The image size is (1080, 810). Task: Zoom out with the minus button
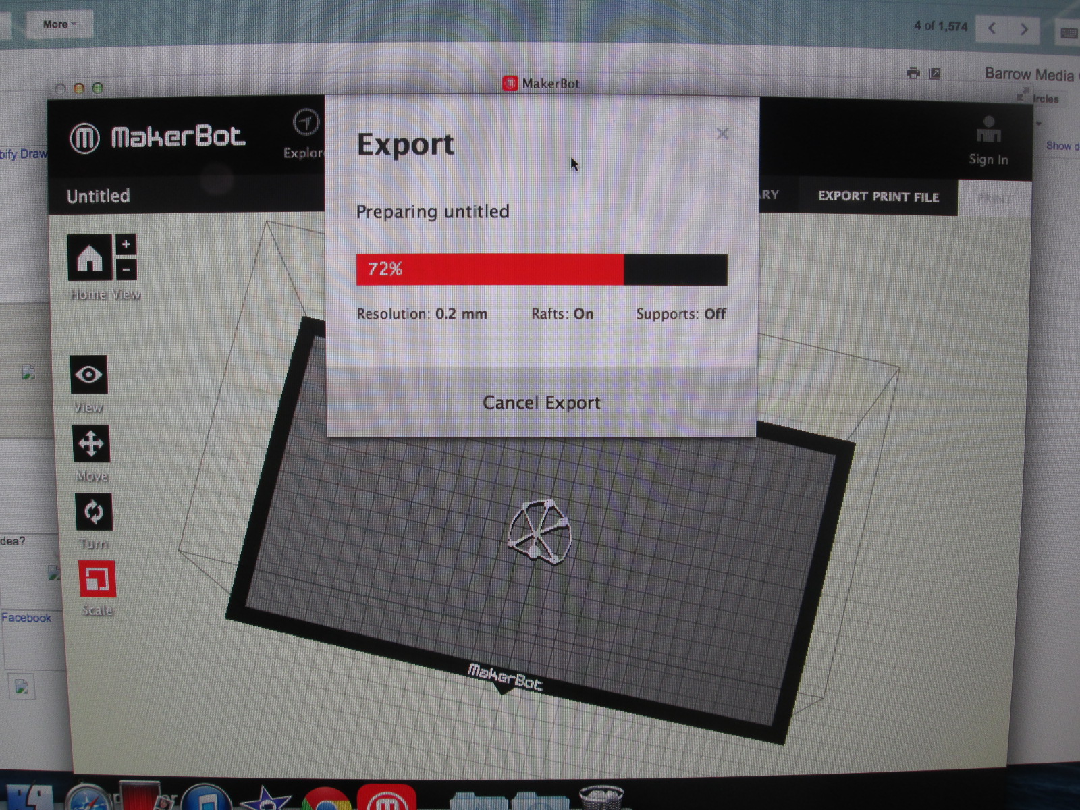pyautogui.click(x=126, y=270)
